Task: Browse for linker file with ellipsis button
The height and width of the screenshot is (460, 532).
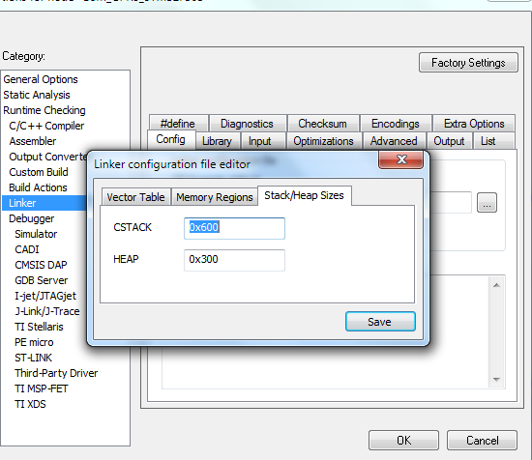Action: coord(487,203)
